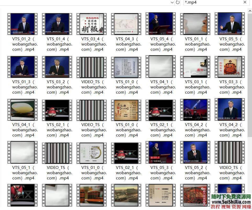
Task: Select the bottom-row ancient palace courtyard thumbnail
Action: click(126, 195)
